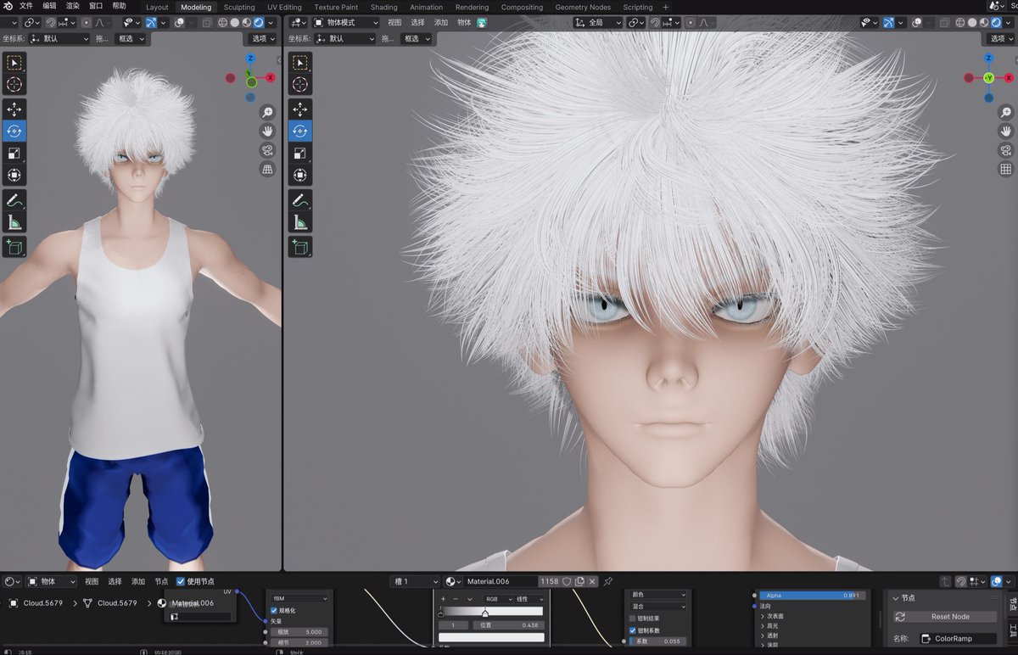This screenshot has width=1018, height=655.
Task: Open the 文件 menu
Action: pyautogui.click(x=26, y=6)
